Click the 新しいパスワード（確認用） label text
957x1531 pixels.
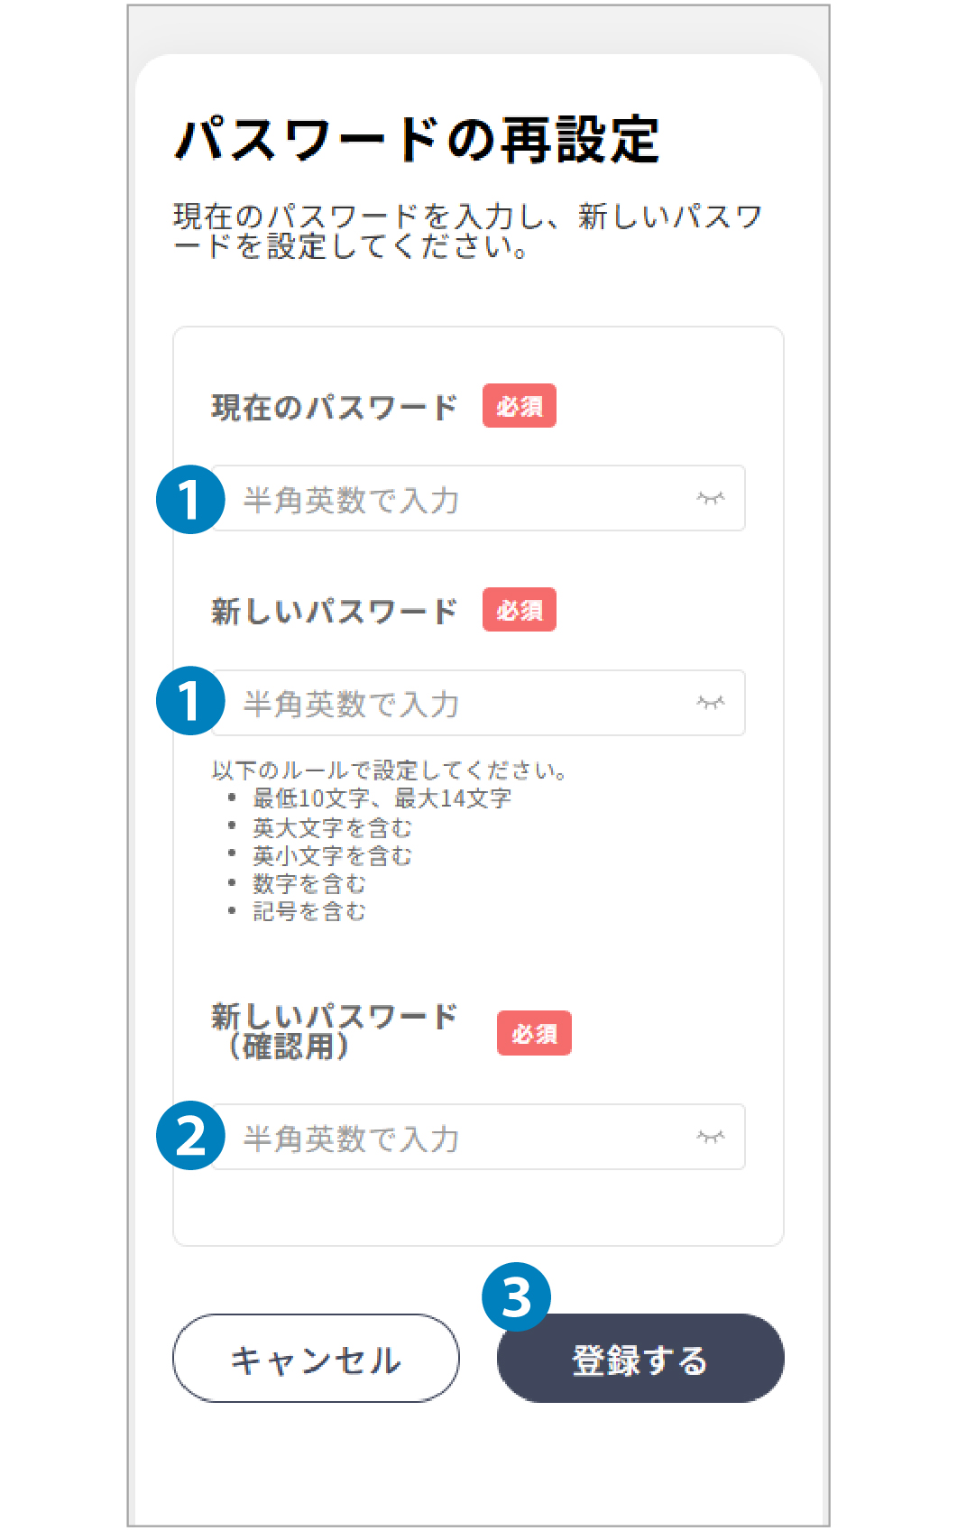click(334, 1031)
